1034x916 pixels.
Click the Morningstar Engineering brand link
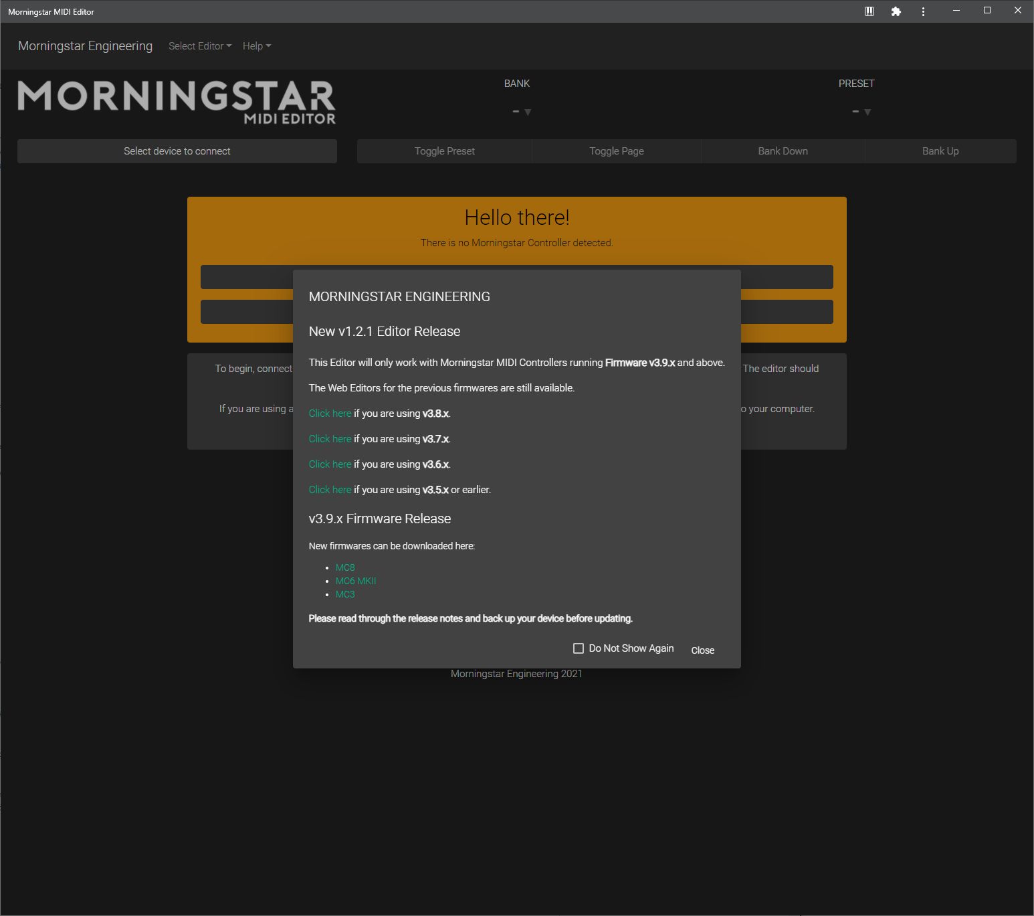pos(85,46)
